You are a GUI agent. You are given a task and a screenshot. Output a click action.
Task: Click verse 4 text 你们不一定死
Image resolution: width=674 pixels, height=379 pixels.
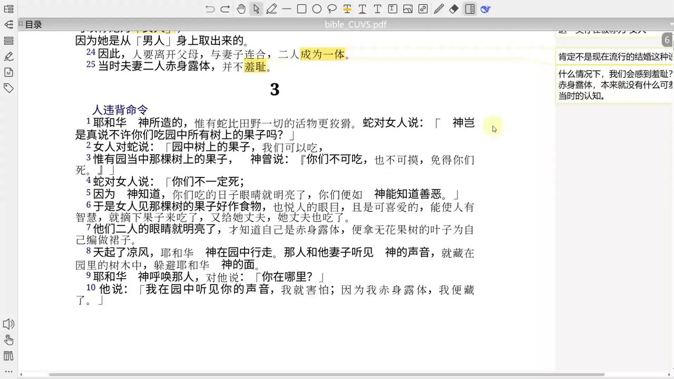tap(205, 182)
